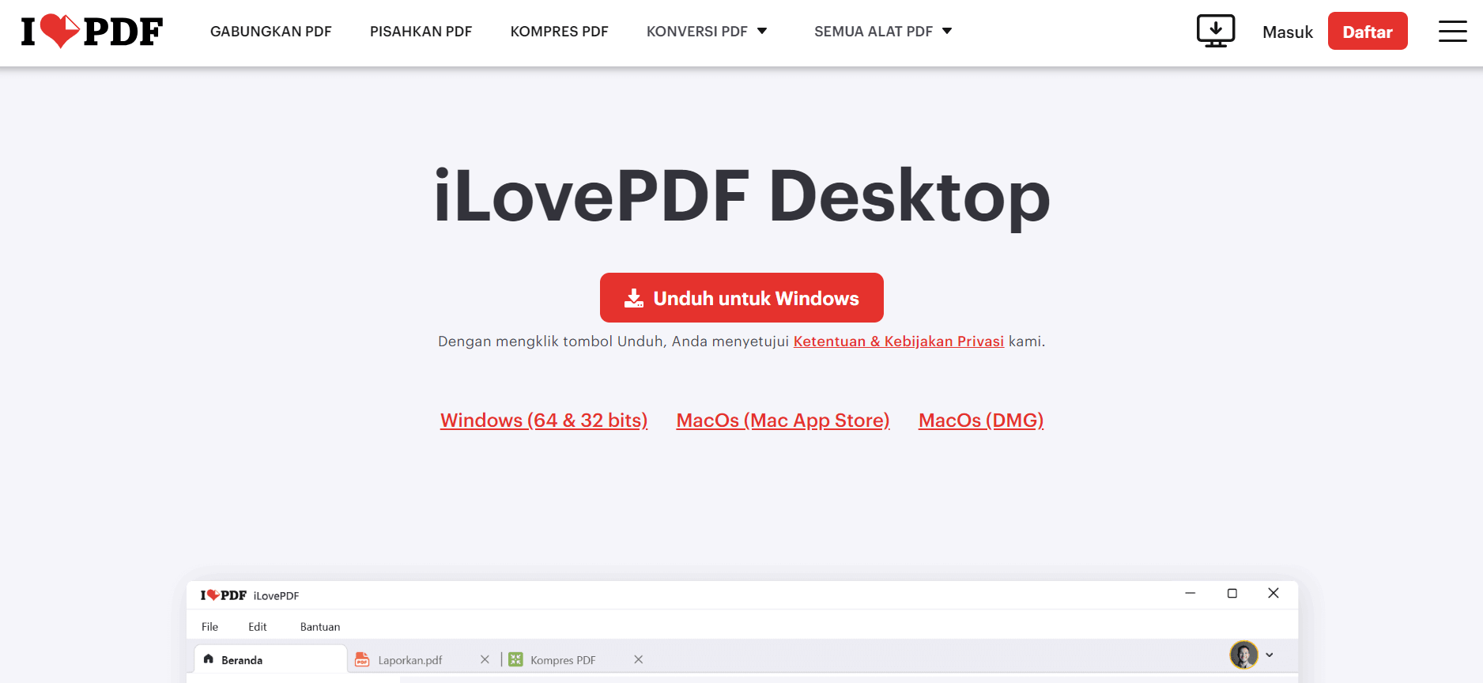Open MacOs (Mac App Store) link
This screenshot has width=1483, height=683.
coord(783,420)
